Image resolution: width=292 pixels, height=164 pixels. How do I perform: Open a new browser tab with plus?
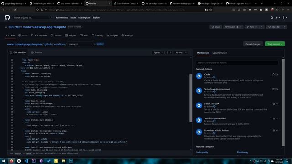pos(255,3)
